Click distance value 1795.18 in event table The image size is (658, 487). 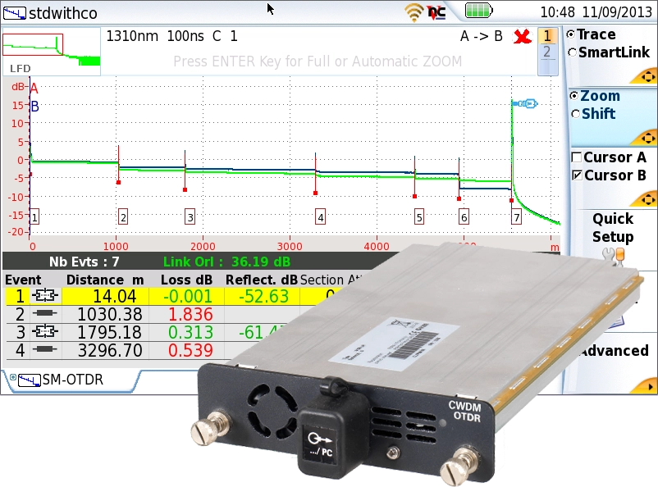click(110, 332)
